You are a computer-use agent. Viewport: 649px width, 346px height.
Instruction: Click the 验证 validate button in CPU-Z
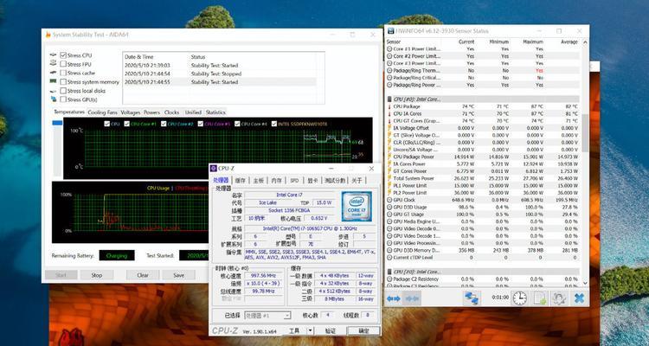(x=331, y=330)
